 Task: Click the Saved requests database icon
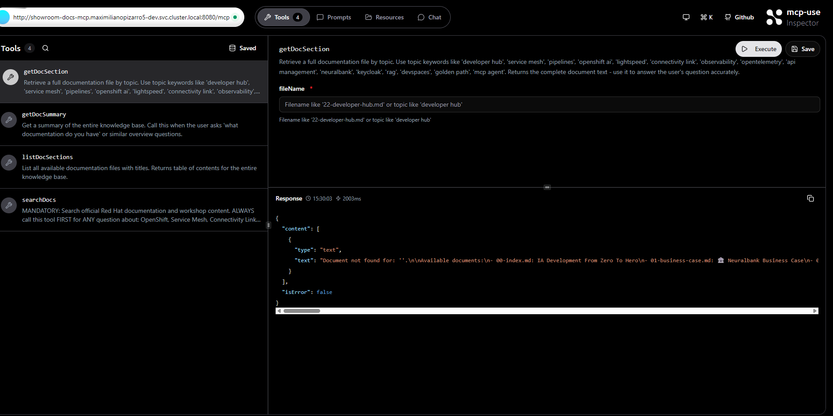232,48
